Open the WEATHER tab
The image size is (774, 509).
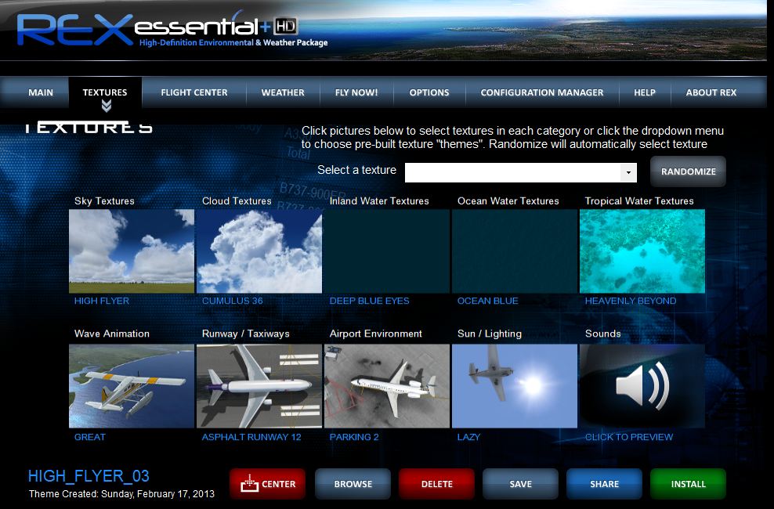click(283, 92)
